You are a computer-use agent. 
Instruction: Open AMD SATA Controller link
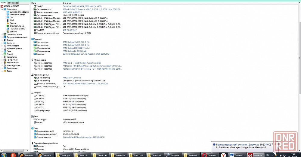pyautogui.click(x=72, y=78)
